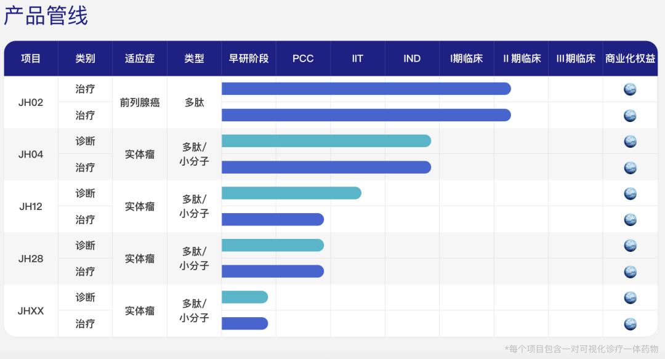Select the 项目 column header

click(x=31, y=58)
